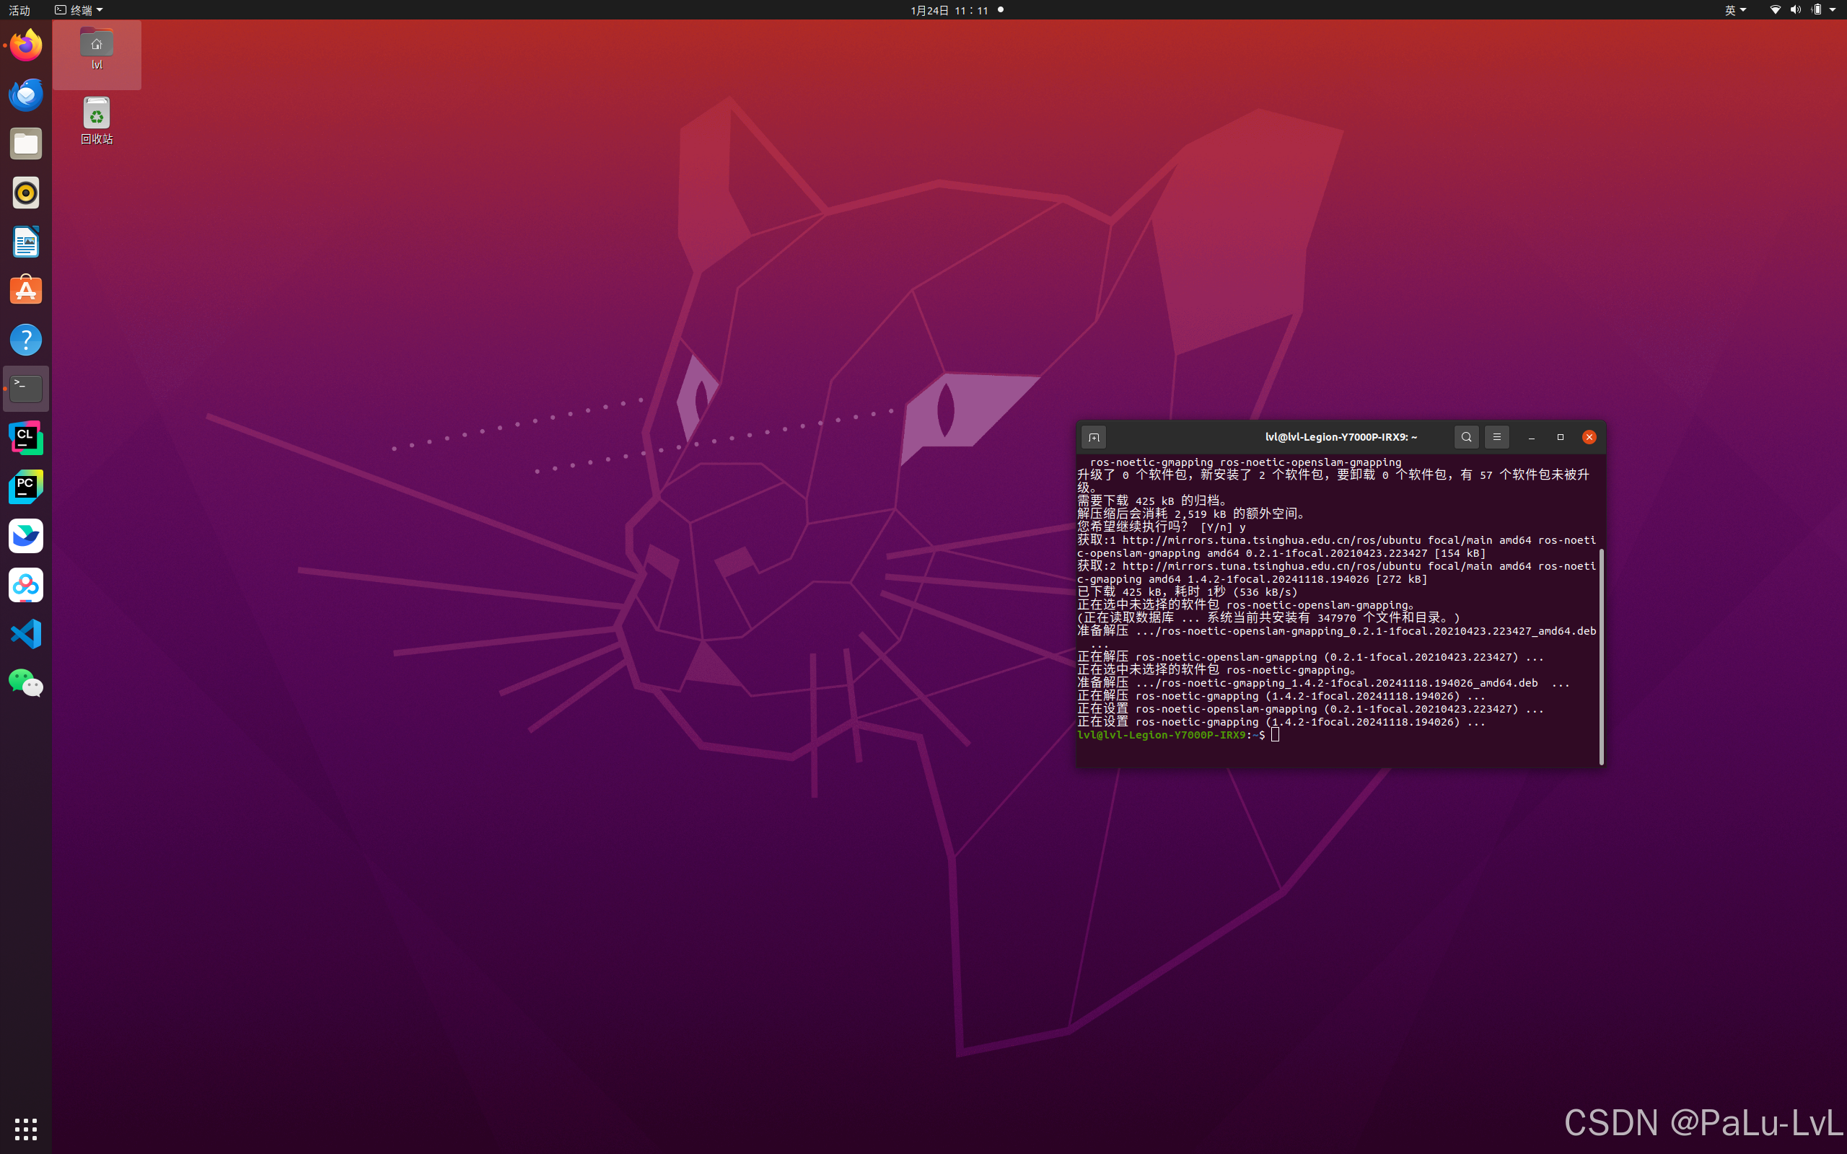Show all applications grid
The width and height of the screenshot is (1847, 1154).
[26, 1128]
